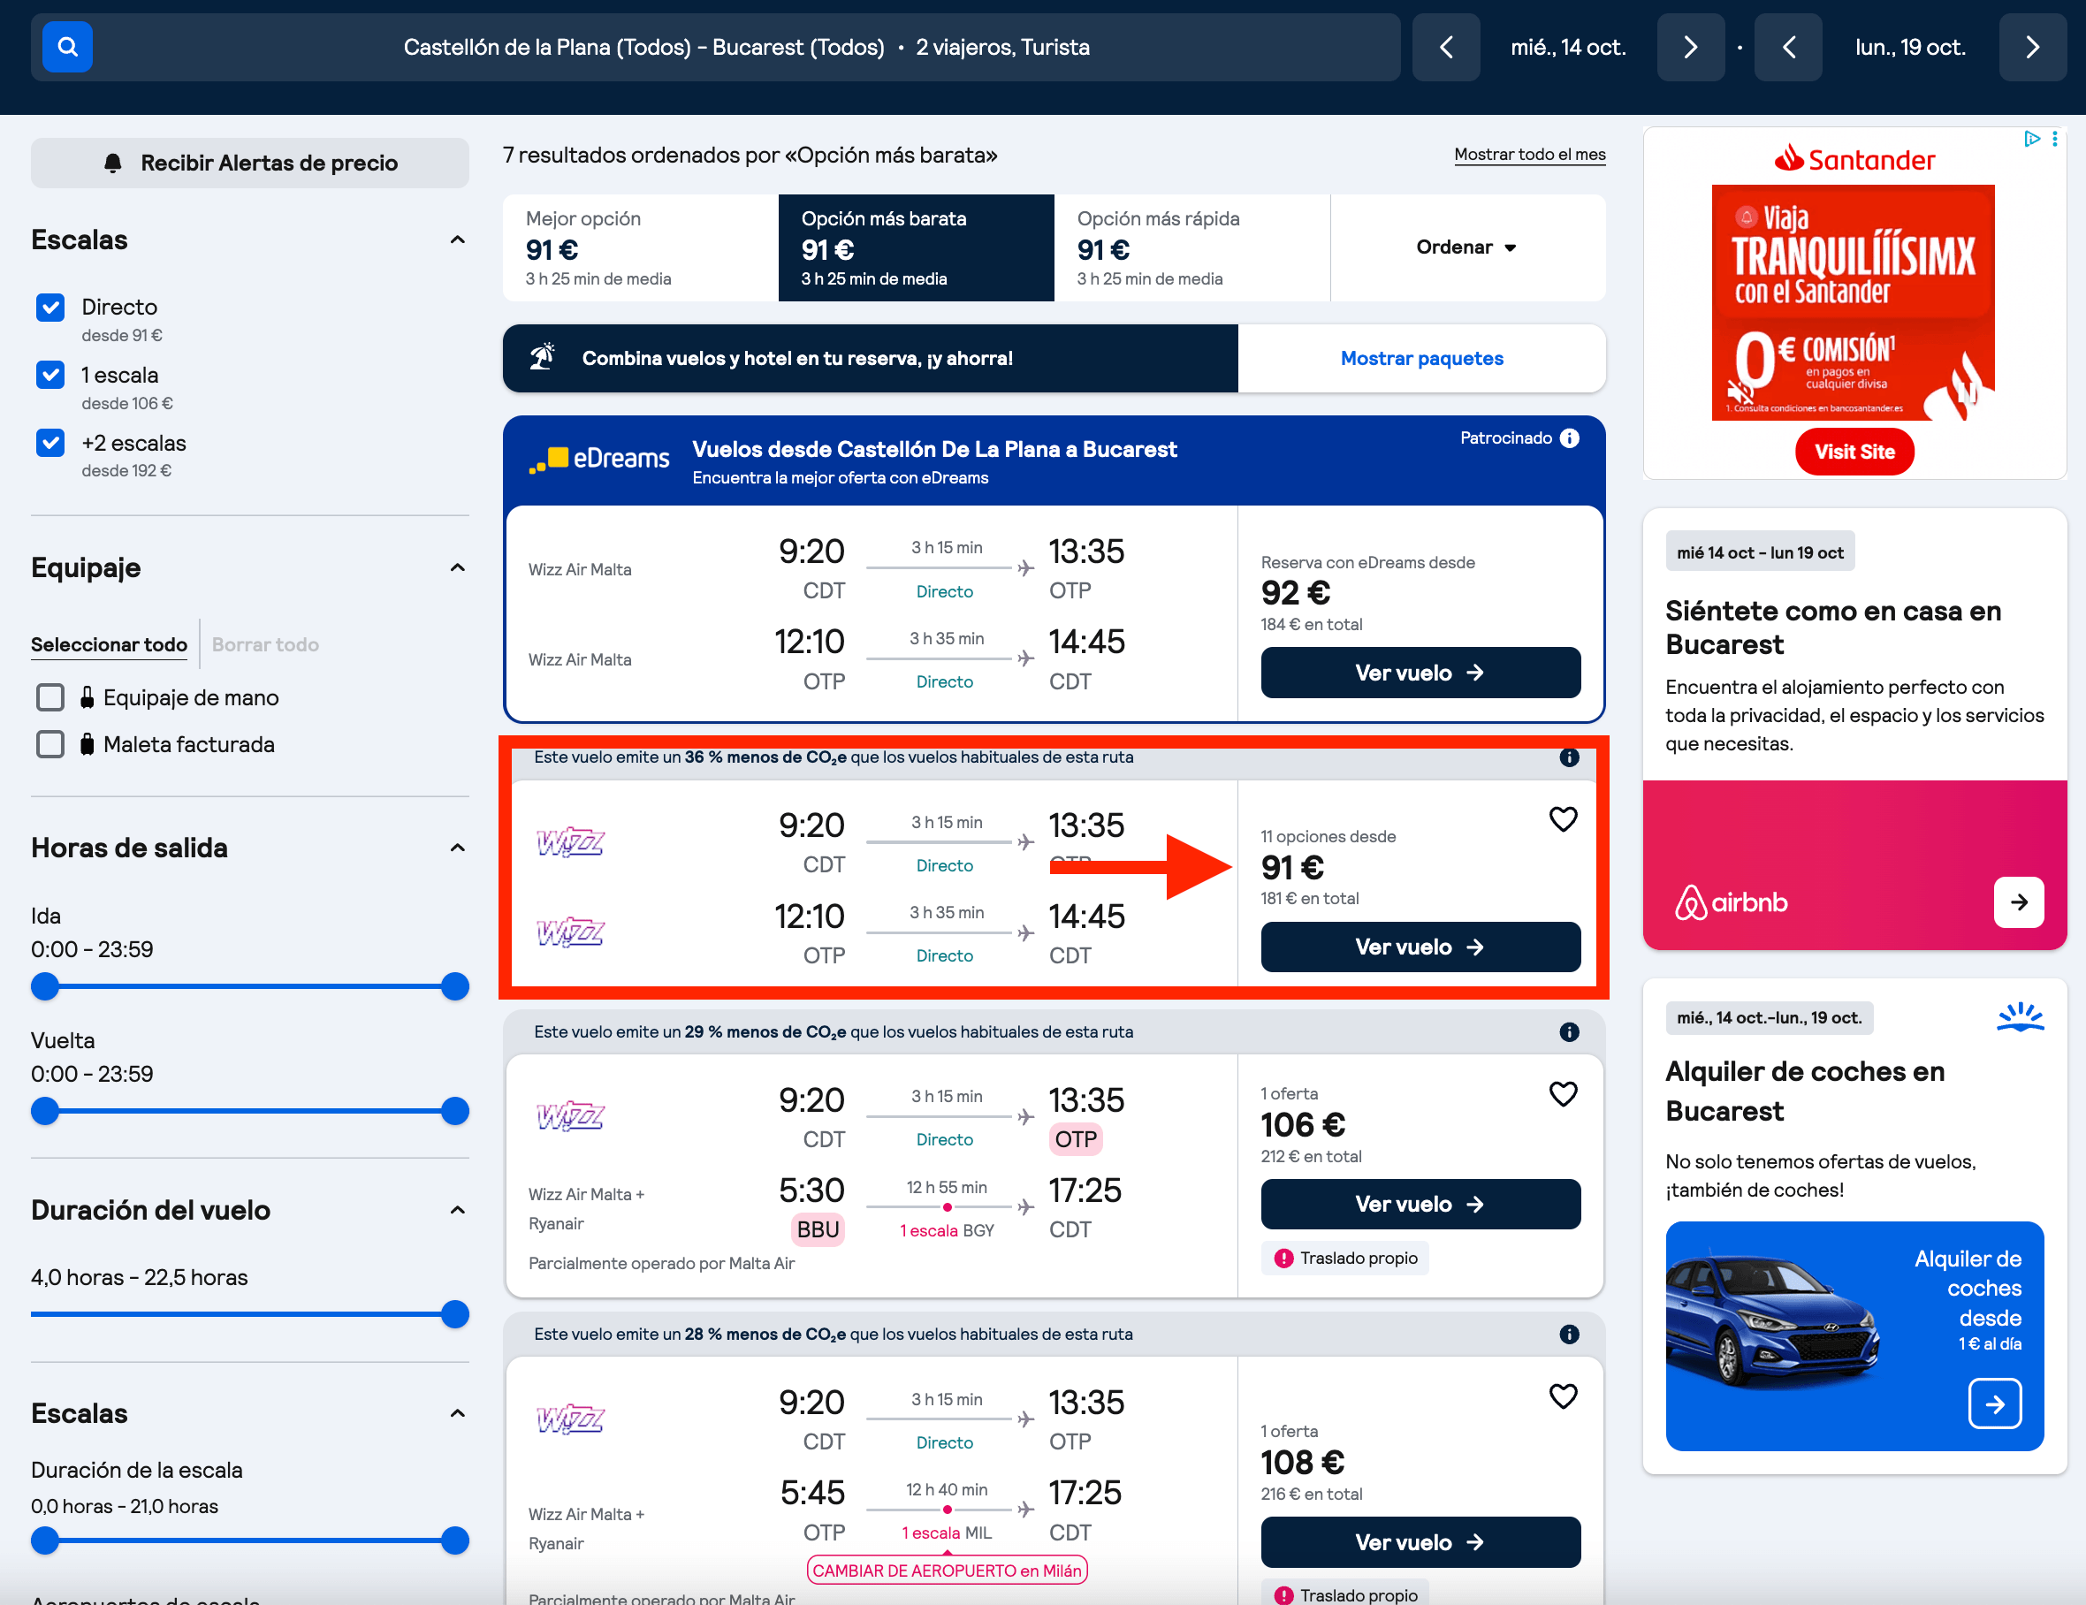This screenshot has height=1605, width=2086.
Task: Go to previous return date before lun., 19 oct.
Action: 1788,47
